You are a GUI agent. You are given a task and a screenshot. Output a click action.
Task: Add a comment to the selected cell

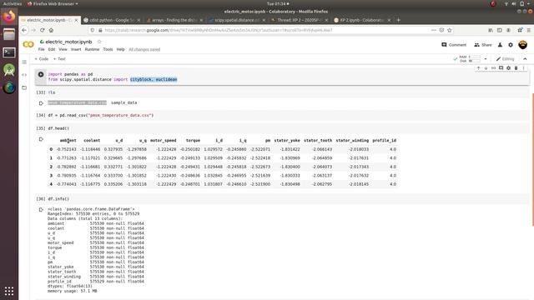501,68
